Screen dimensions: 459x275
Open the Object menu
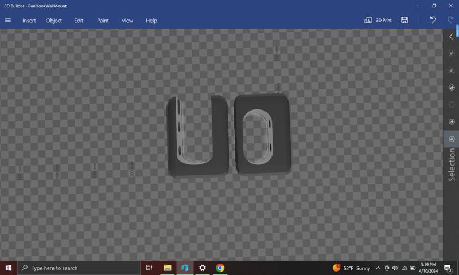[53, 21]
